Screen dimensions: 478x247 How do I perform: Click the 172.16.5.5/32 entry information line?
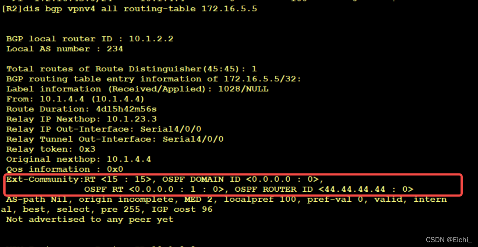pyautogui.click(x=154, y=79)
